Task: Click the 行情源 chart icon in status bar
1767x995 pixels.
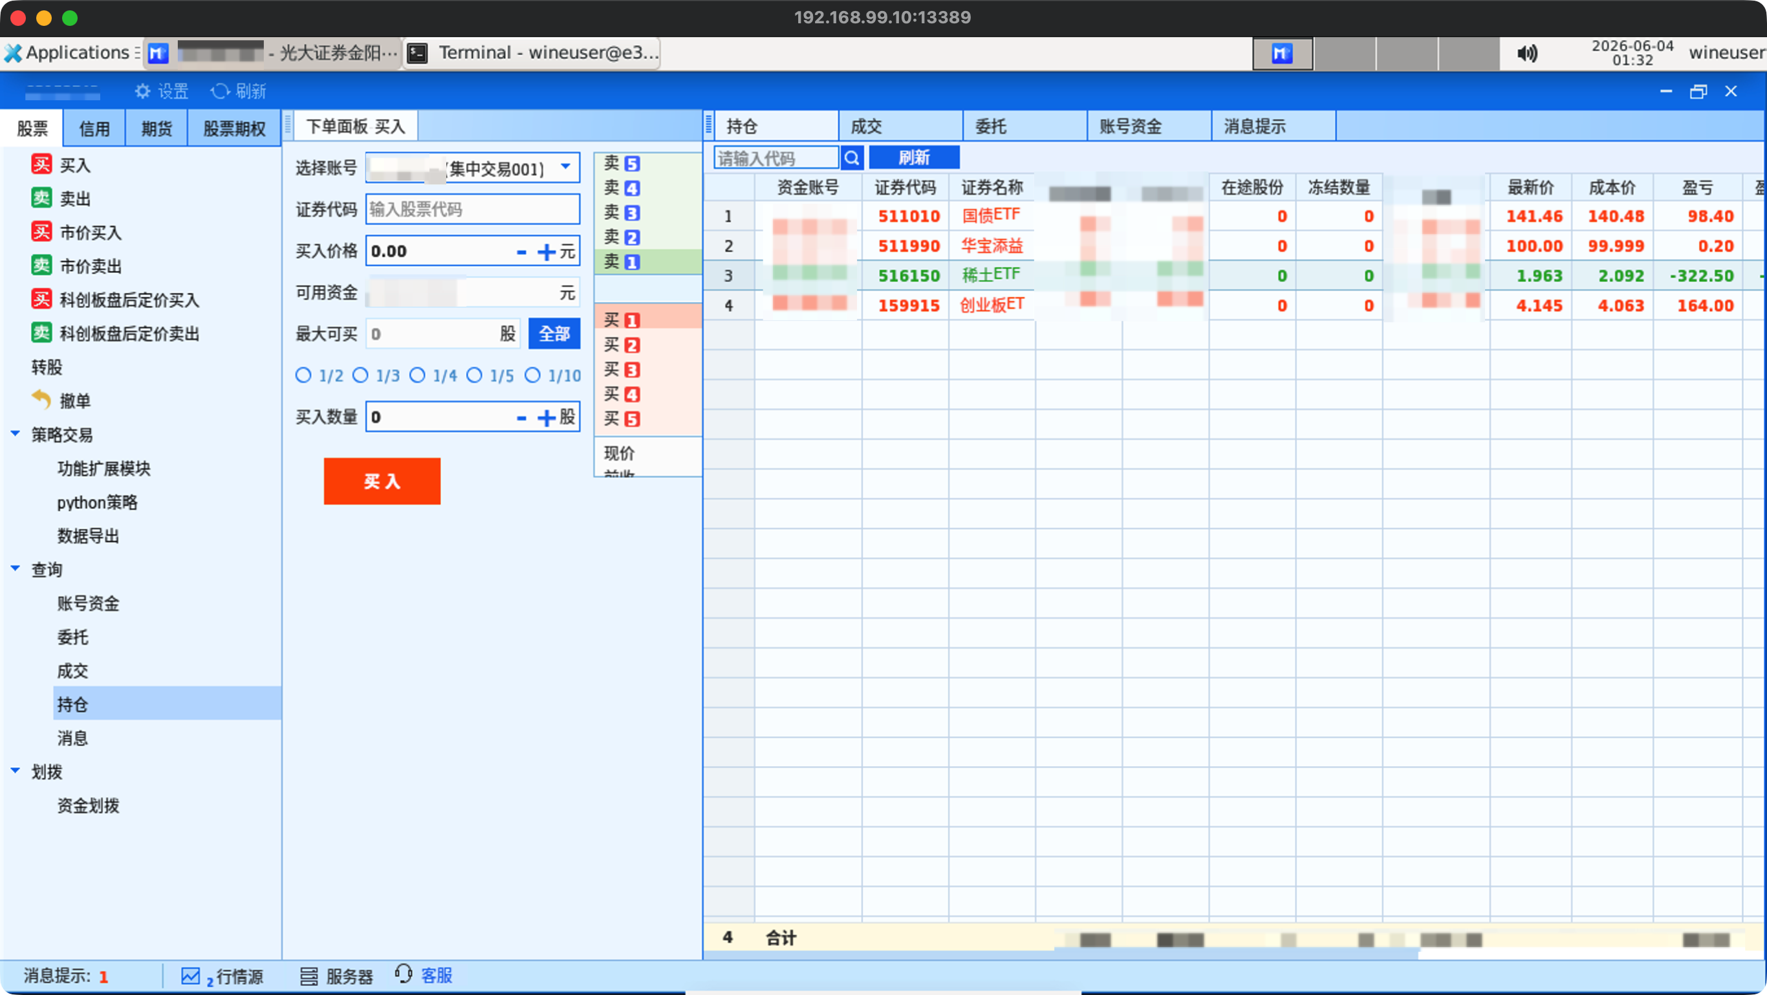Action: (190, 976)
